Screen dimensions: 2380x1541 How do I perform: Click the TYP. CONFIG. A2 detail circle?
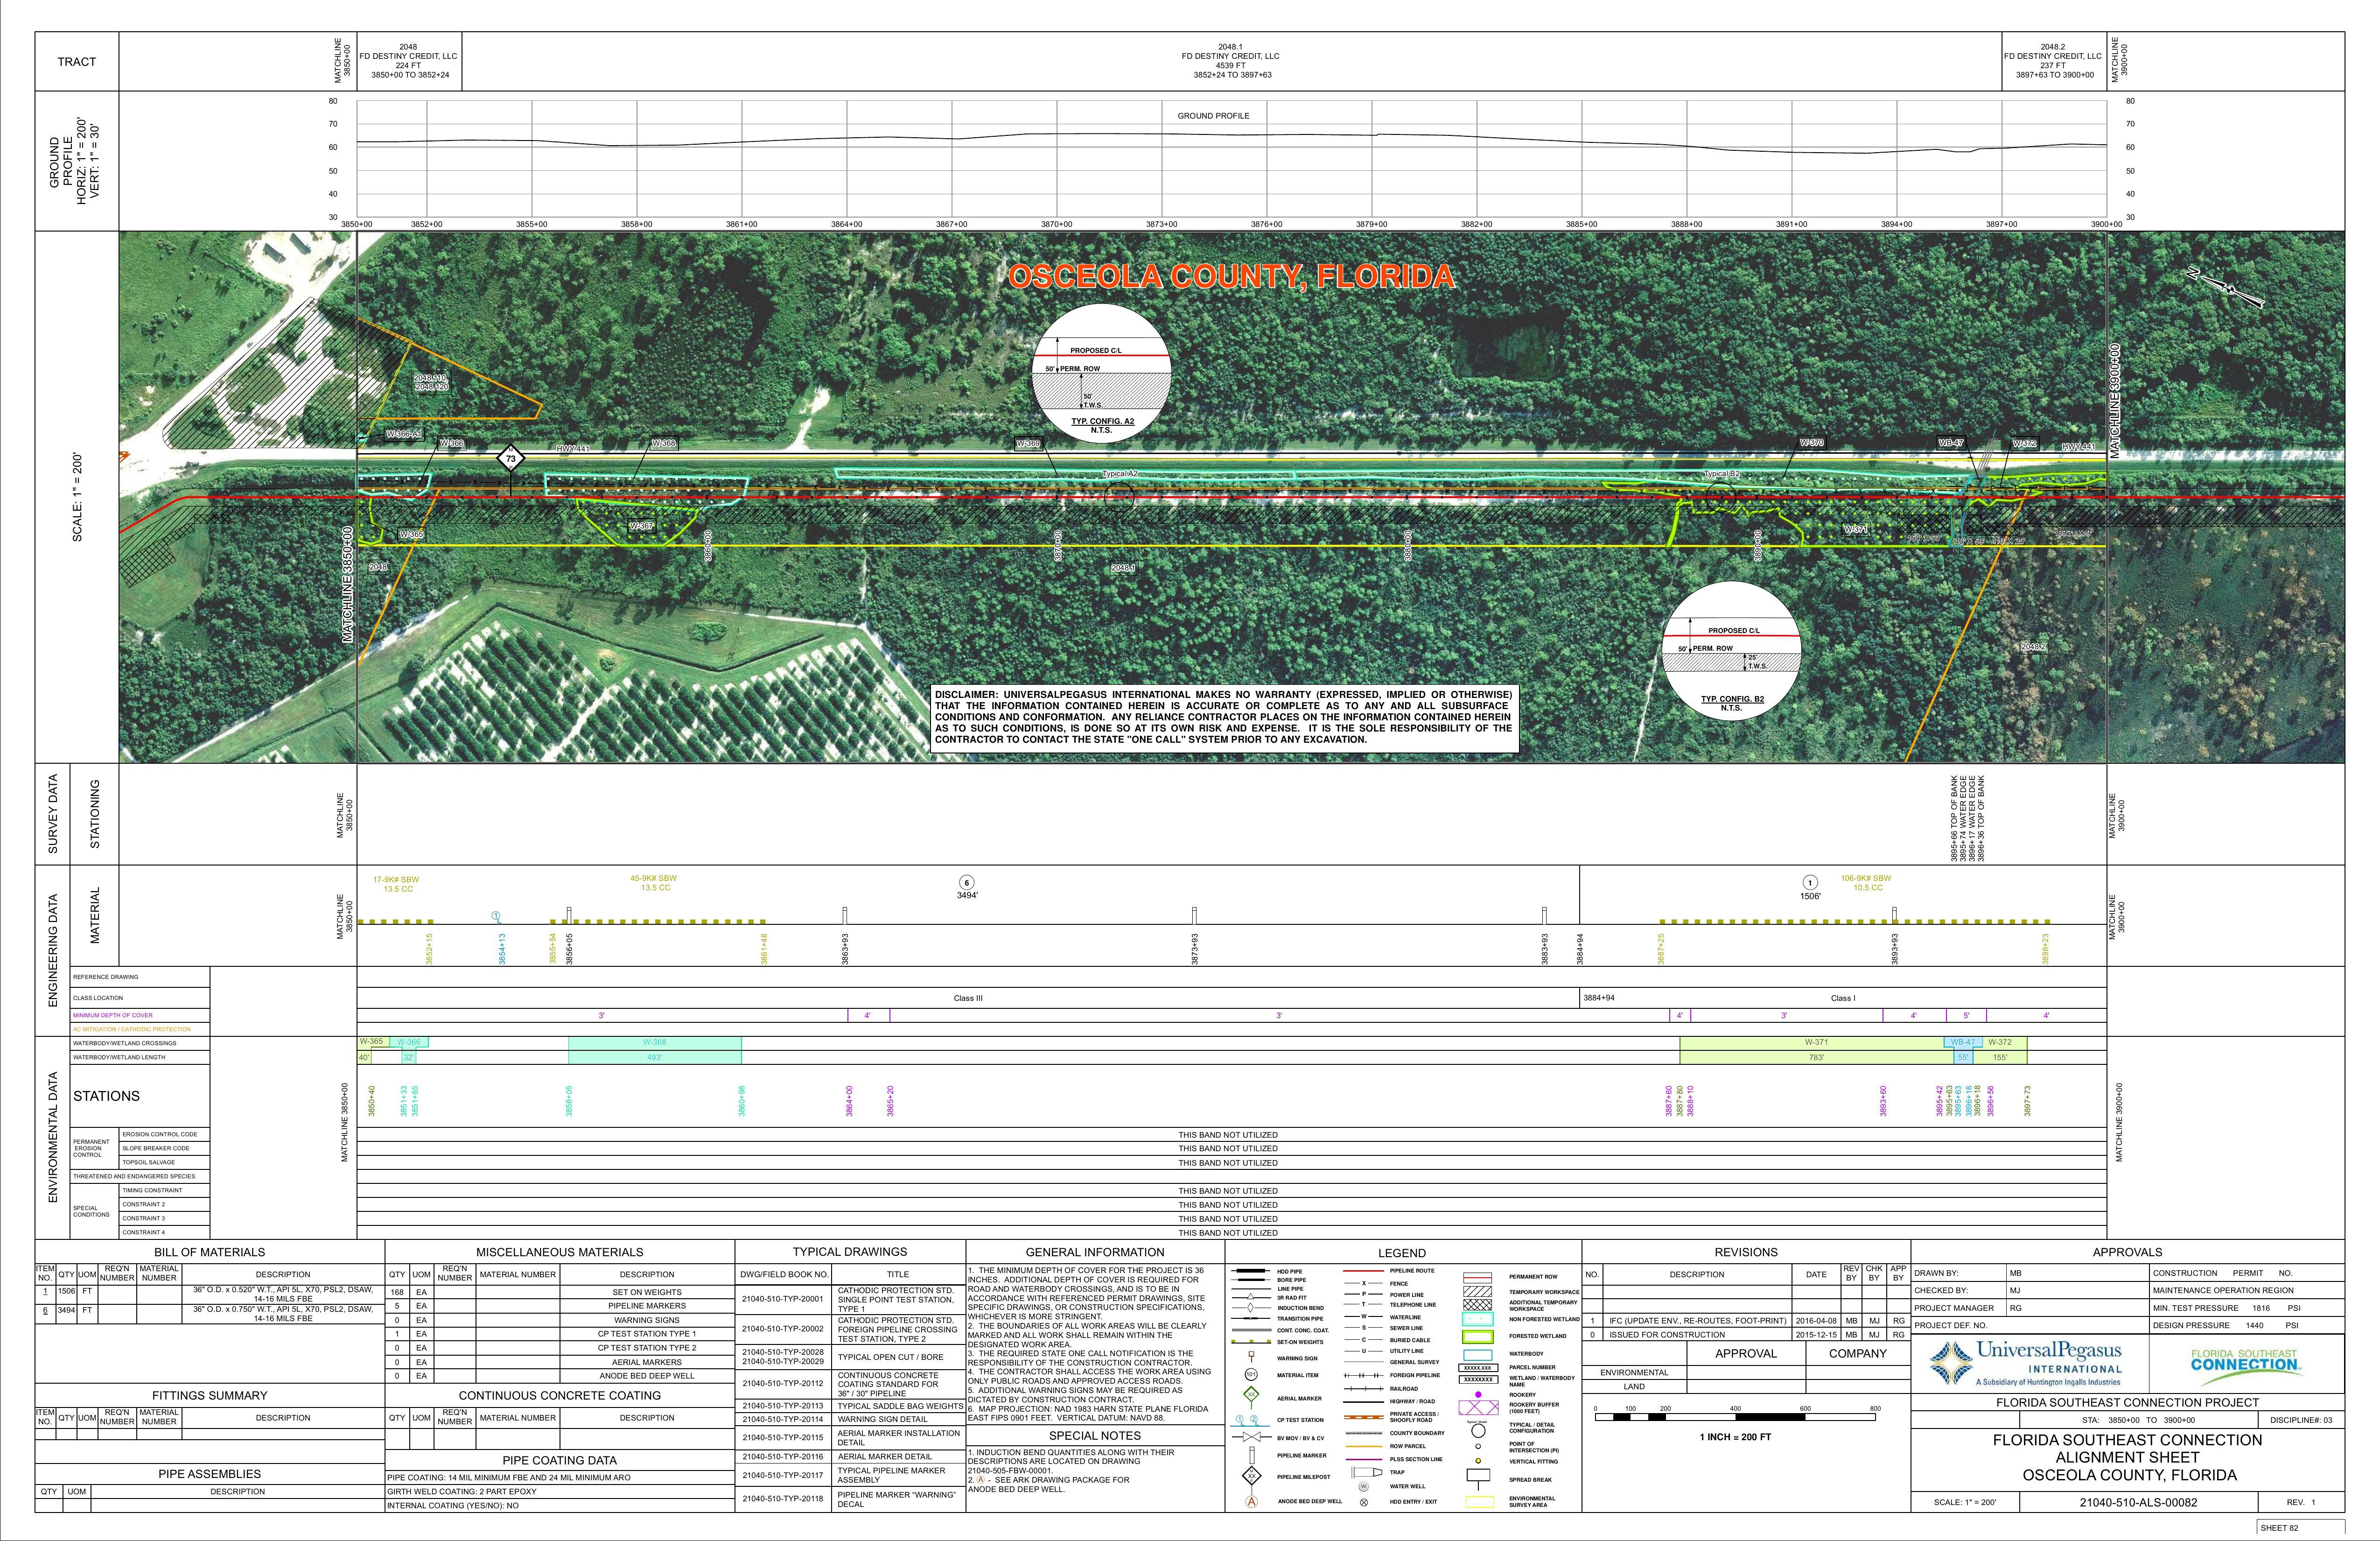1102,375
